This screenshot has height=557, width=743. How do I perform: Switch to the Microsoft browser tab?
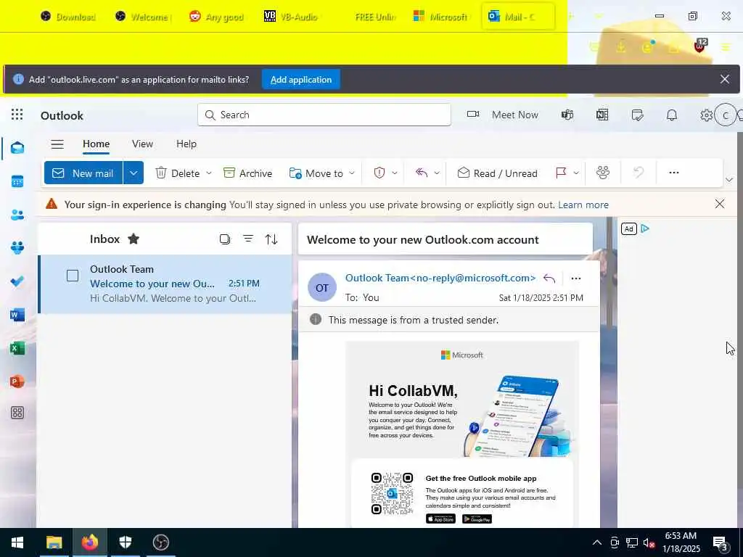click(440, 17)
